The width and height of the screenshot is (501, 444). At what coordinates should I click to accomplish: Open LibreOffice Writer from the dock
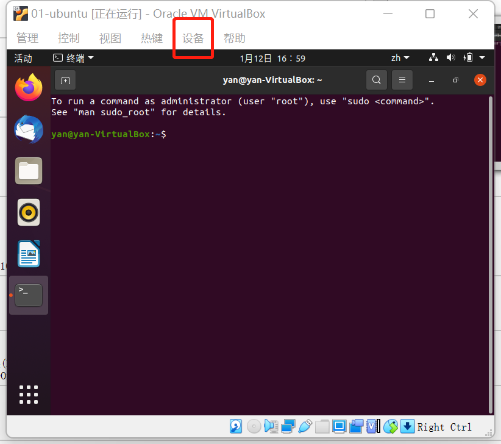pyautogui.click(x=29, y=254)
